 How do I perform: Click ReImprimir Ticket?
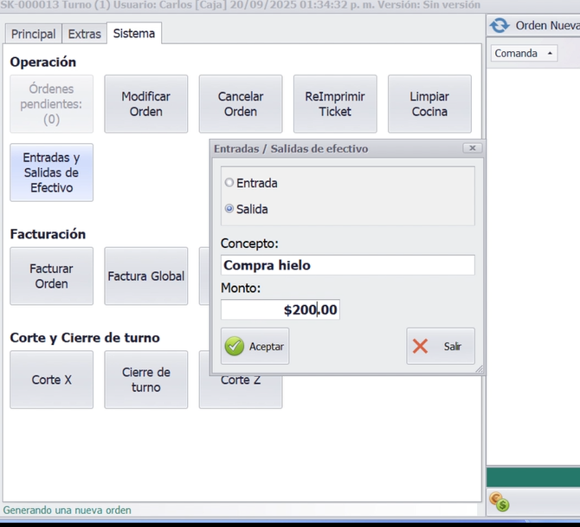[335, 104]
